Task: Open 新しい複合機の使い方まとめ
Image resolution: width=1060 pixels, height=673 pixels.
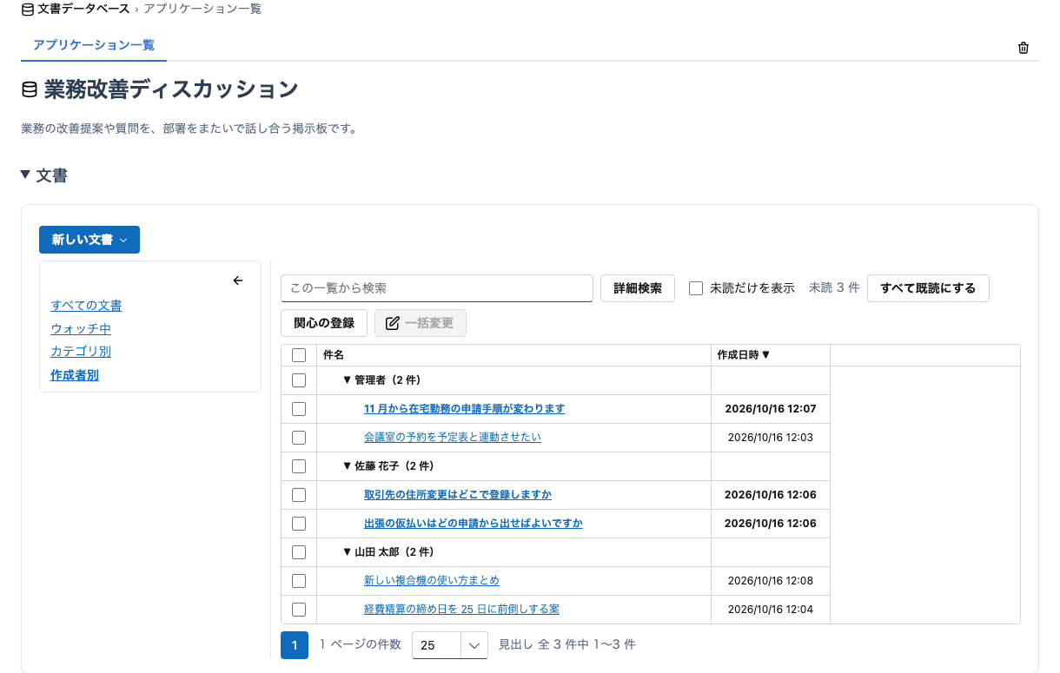Action: (432, 581)
